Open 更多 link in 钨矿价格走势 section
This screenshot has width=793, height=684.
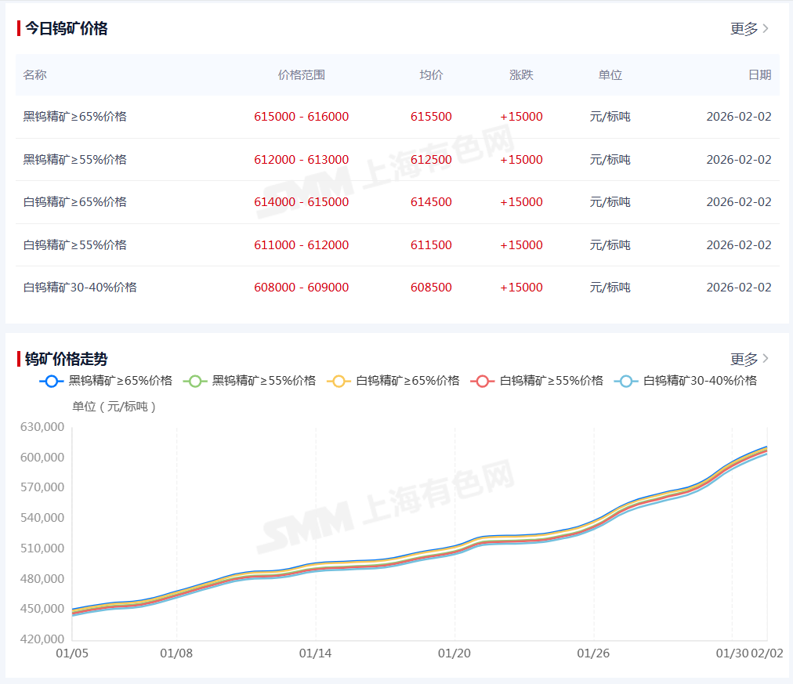744,360
